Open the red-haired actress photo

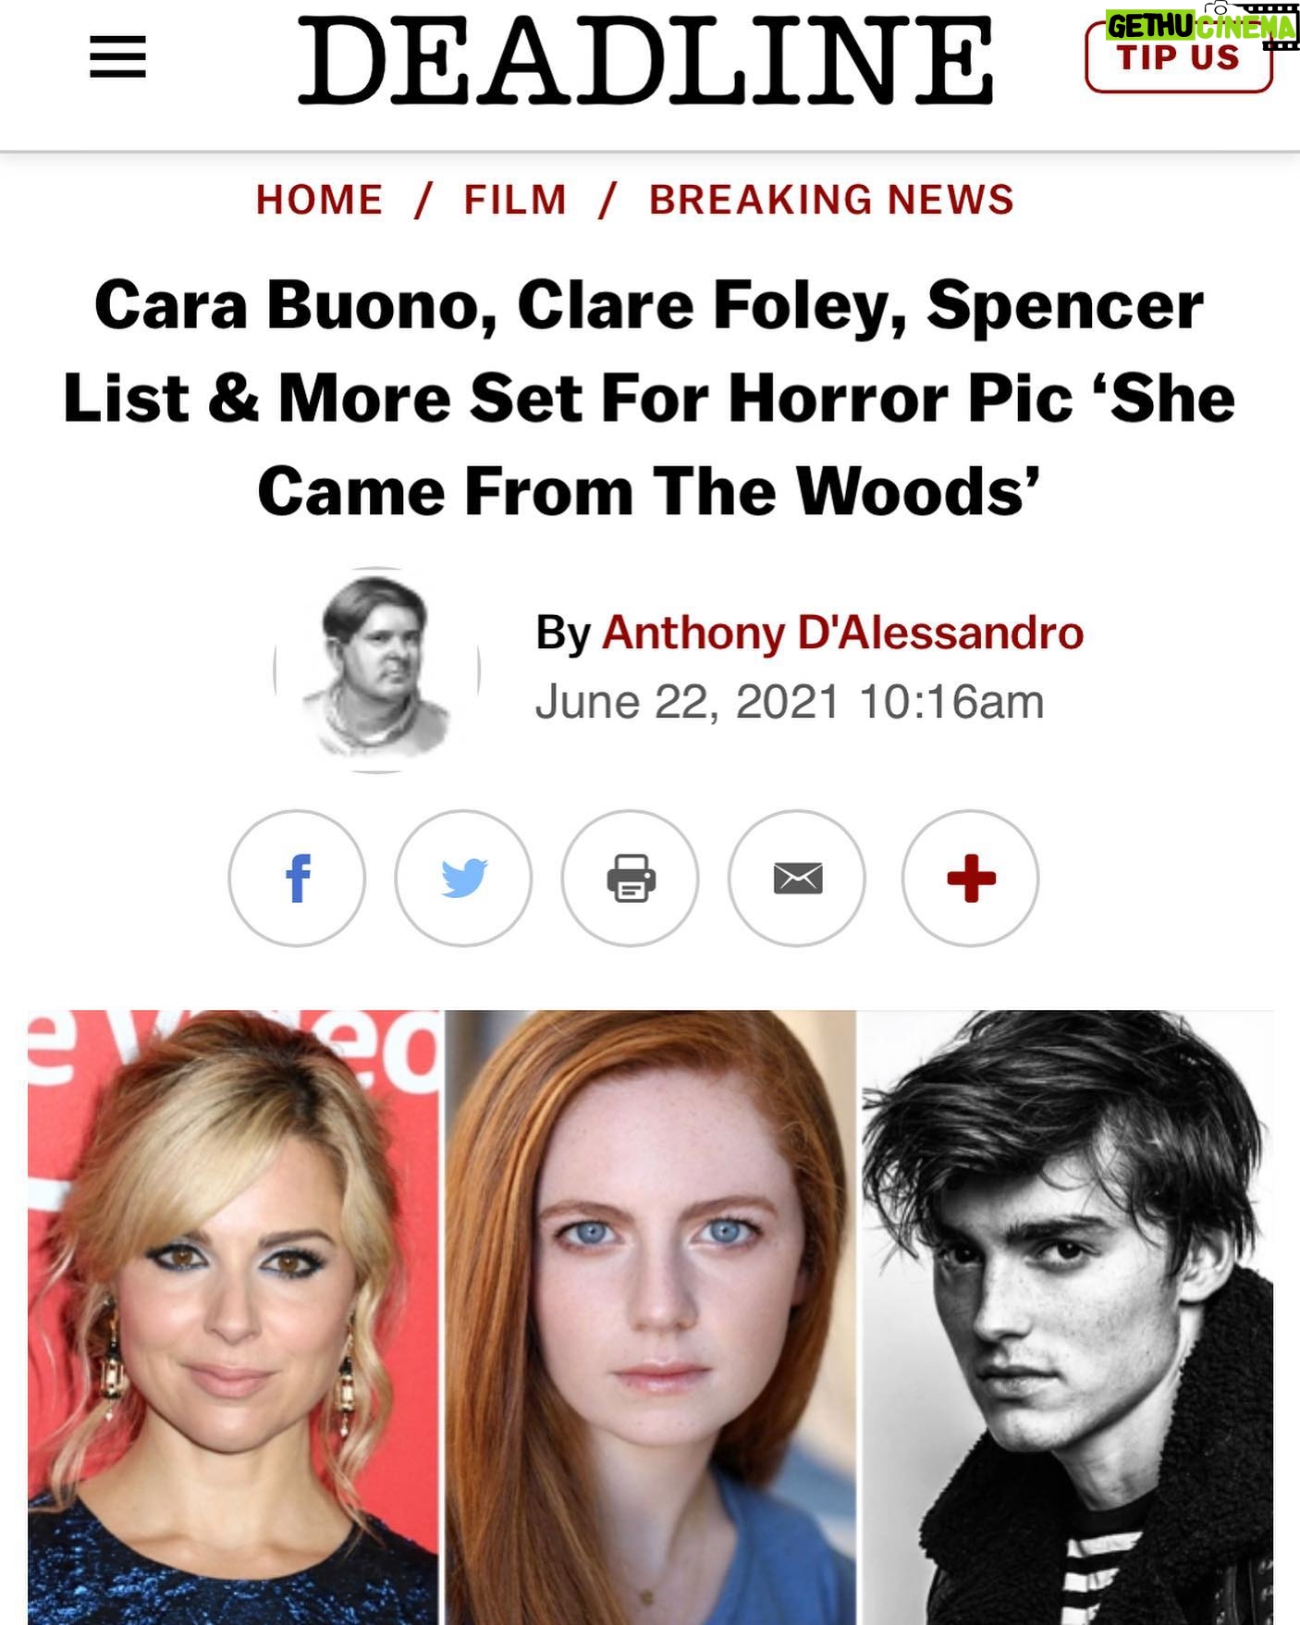(x=650, y=1317)
